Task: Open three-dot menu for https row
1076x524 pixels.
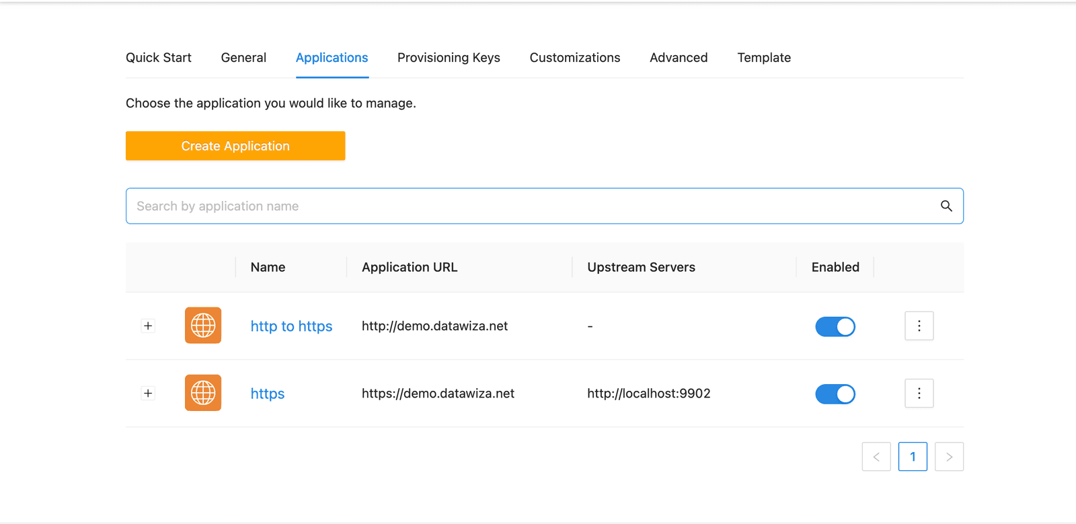Action: coord(919,393)
